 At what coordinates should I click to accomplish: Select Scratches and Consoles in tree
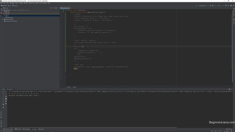11,21
